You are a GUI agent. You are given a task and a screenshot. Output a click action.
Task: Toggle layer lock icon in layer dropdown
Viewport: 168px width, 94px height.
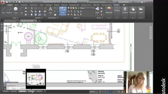point(76,8)
